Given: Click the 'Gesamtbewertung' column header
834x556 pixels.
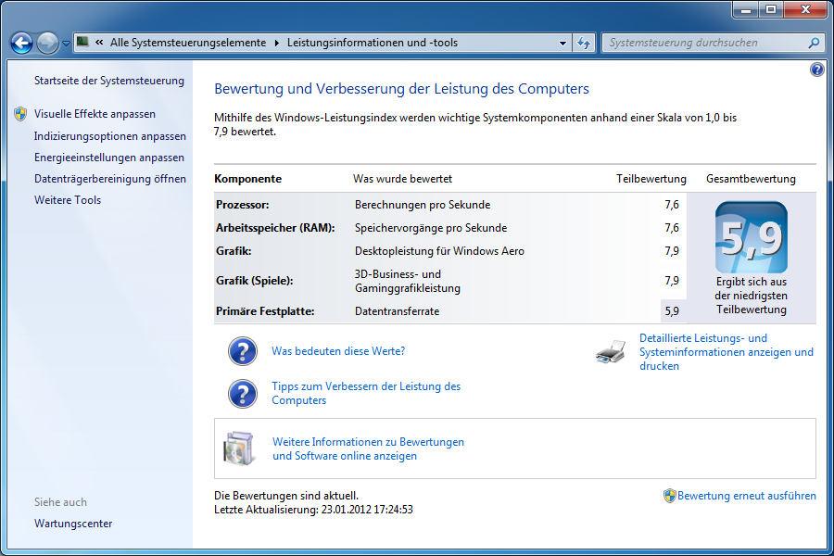Looking at the screenshot, I should (751, 179).
